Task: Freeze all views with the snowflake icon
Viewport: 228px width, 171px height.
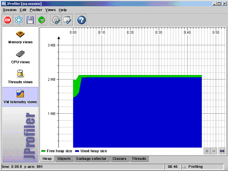Action: tap(19, 20)
